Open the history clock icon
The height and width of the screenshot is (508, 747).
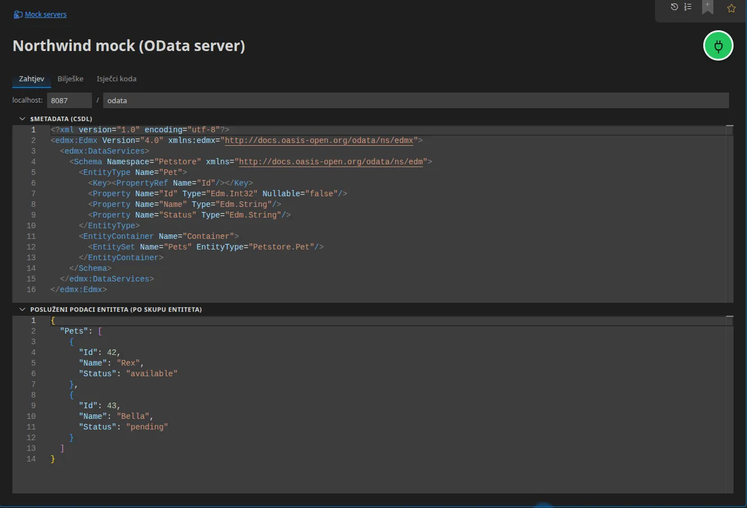click(674, 7)
